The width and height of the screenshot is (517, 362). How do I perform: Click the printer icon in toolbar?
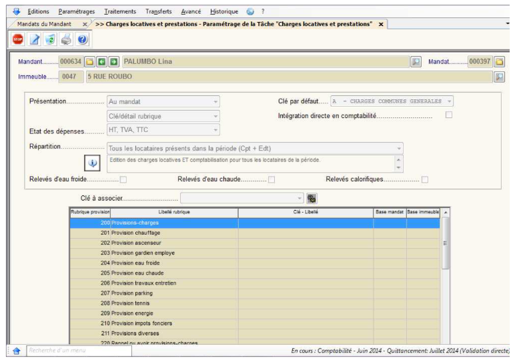[x=67, y=40]
